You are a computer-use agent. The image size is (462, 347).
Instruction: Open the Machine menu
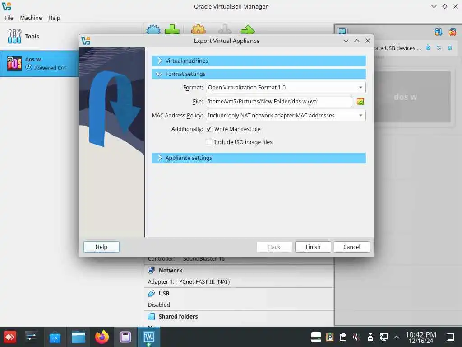point(31,18)
